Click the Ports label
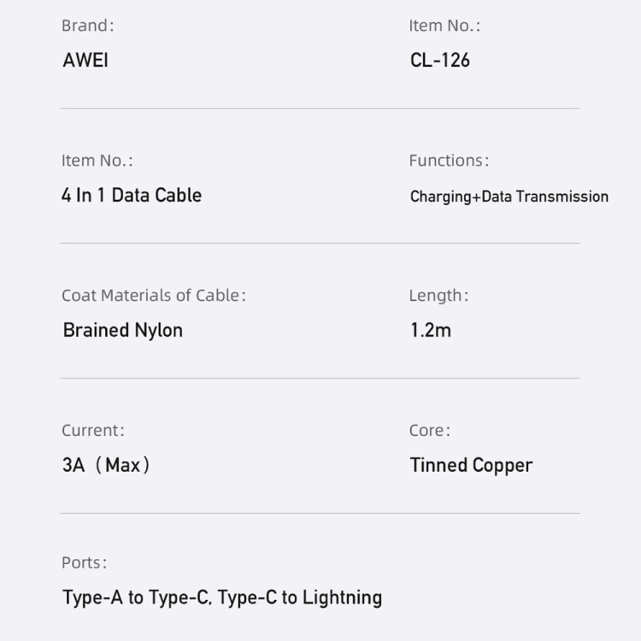Viewport: 641px width, 641px height. coord(85,563)
